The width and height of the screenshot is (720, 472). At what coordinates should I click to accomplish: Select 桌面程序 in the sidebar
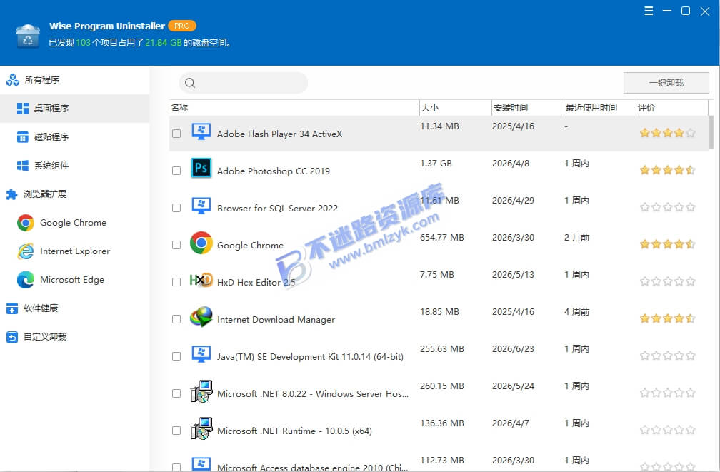(x=75, y=109)
